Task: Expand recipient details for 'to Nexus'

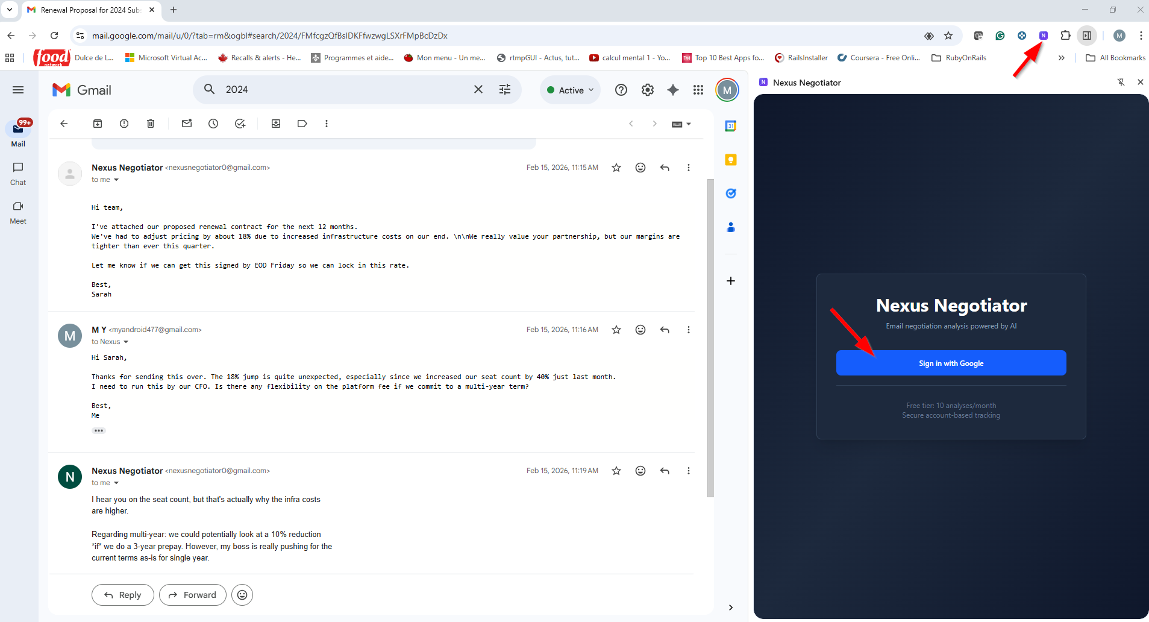Action: point(126,342)
